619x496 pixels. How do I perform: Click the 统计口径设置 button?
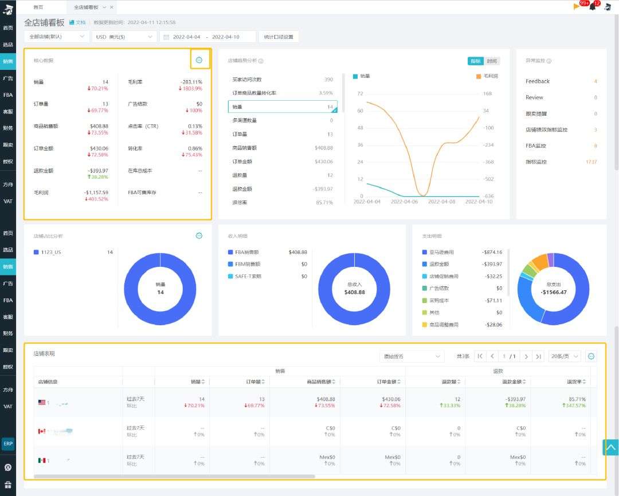point(279,37)
